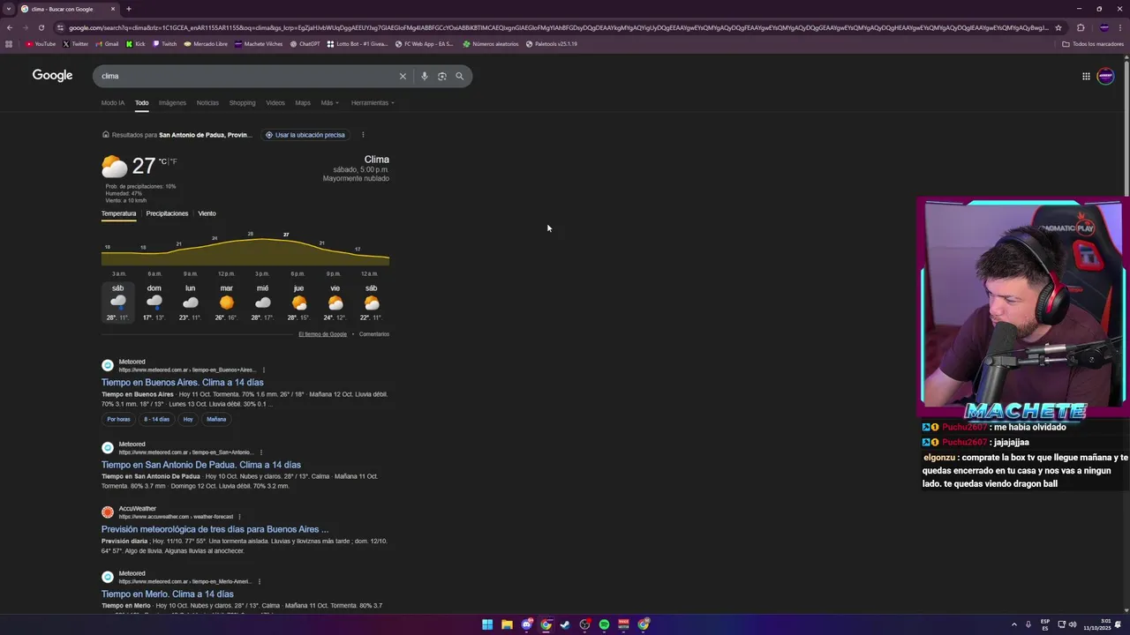This screenshot has height=635, width=1130.
Task: Open the tab search dropdown arrow
Action: tap(9, 9)
